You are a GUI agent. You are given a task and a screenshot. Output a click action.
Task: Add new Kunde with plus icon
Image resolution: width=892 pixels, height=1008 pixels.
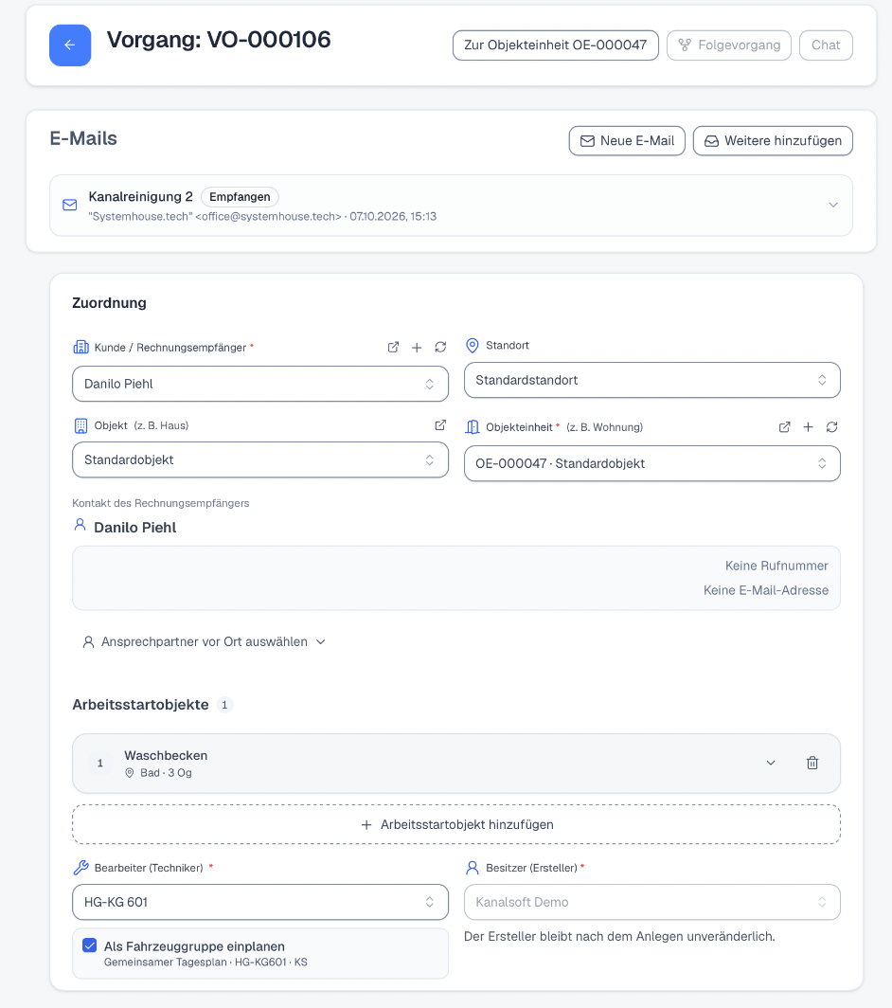point(417,347)
